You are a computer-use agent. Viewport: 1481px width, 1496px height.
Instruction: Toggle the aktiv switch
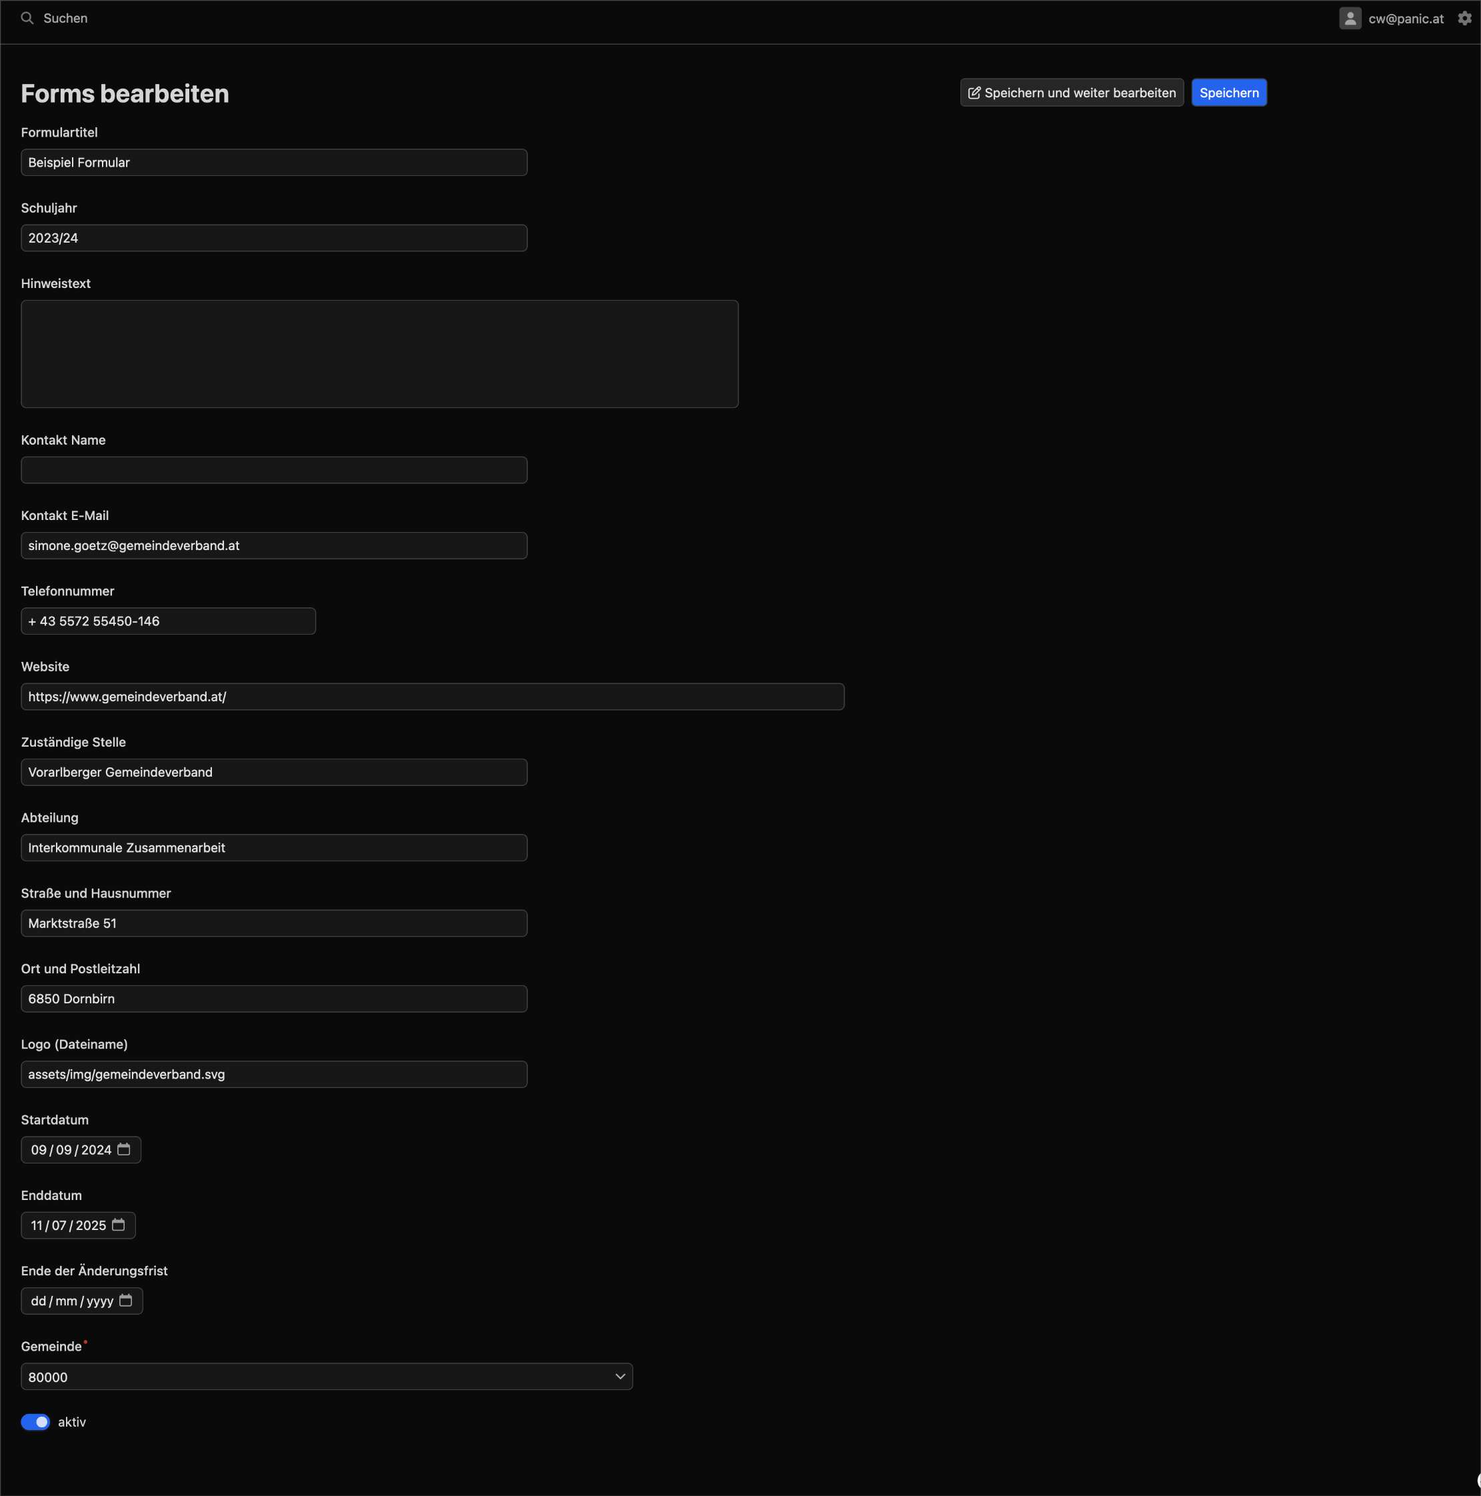(35, 1421)
